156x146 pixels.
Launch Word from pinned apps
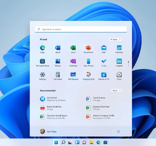point(58,49)
